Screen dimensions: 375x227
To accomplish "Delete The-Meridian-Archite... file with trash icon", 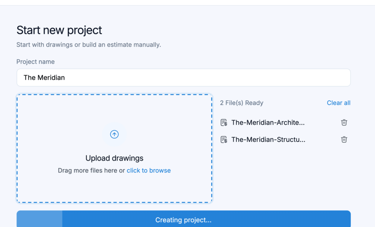I will click(344, 122).
